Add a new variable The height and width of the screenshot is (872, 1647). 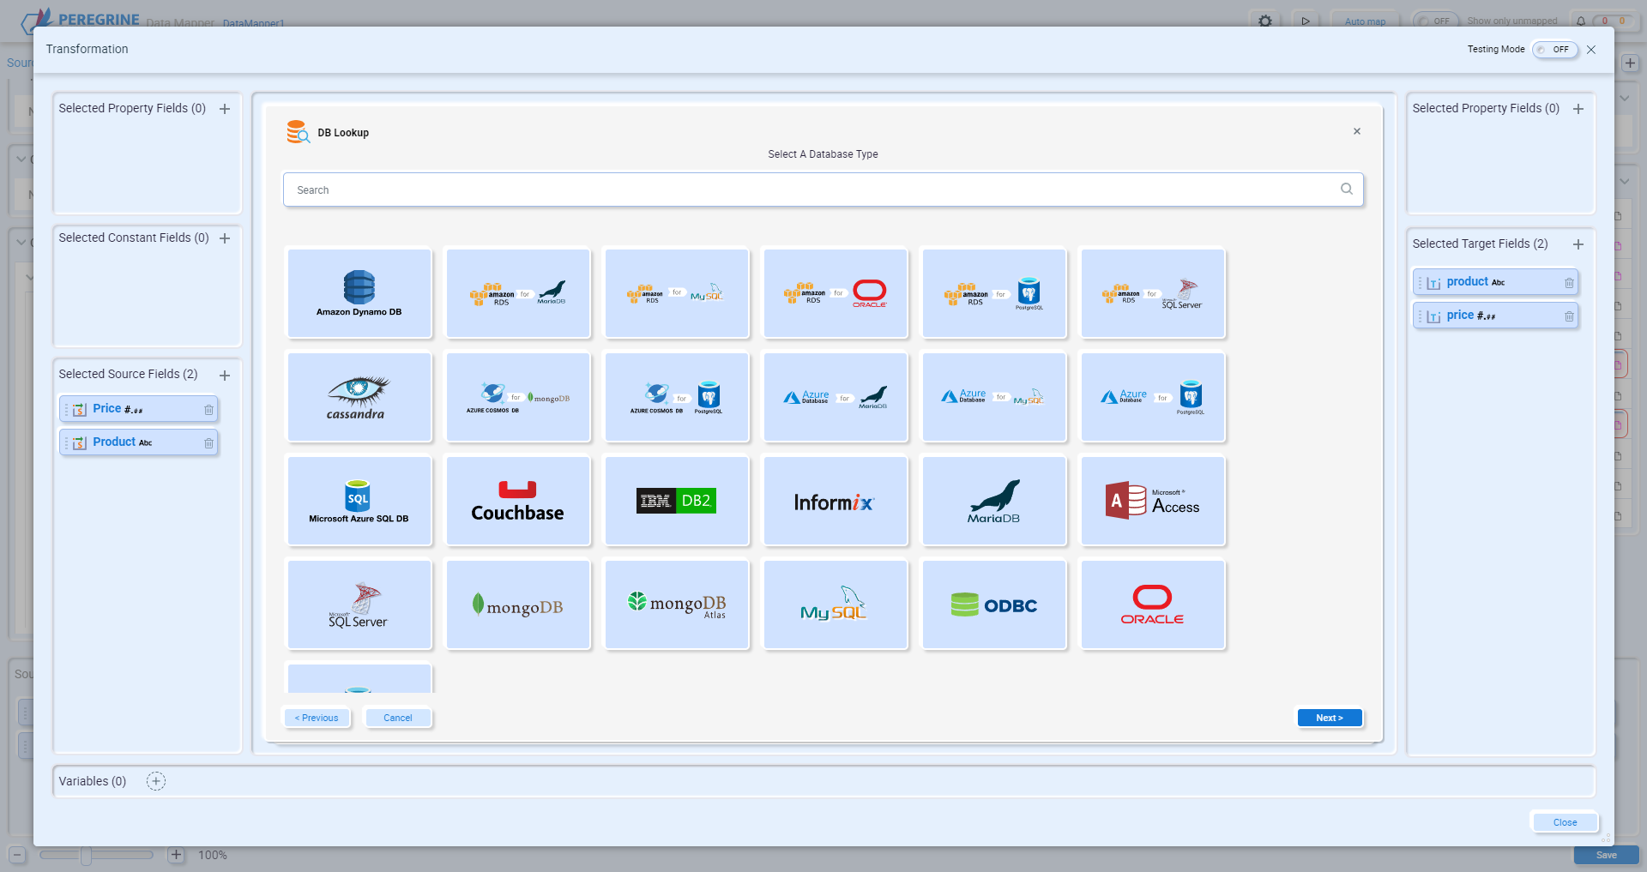pyautogui.click(x=155, y=781)
